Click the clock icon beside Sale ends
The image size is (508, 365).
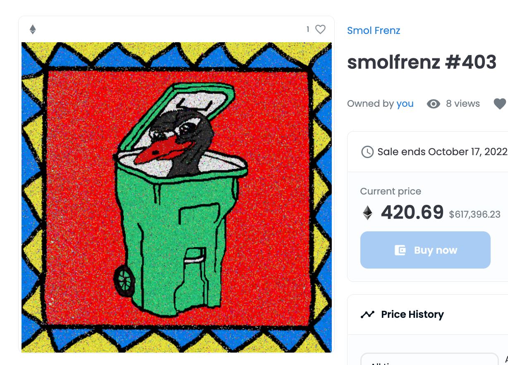click(x=367, y=152)
